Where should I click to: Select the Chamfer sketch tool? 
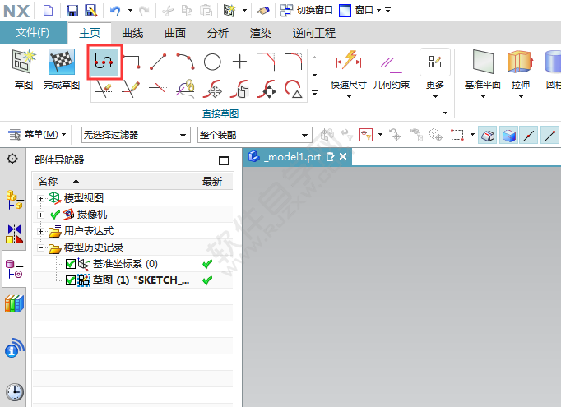click(267, 62)
